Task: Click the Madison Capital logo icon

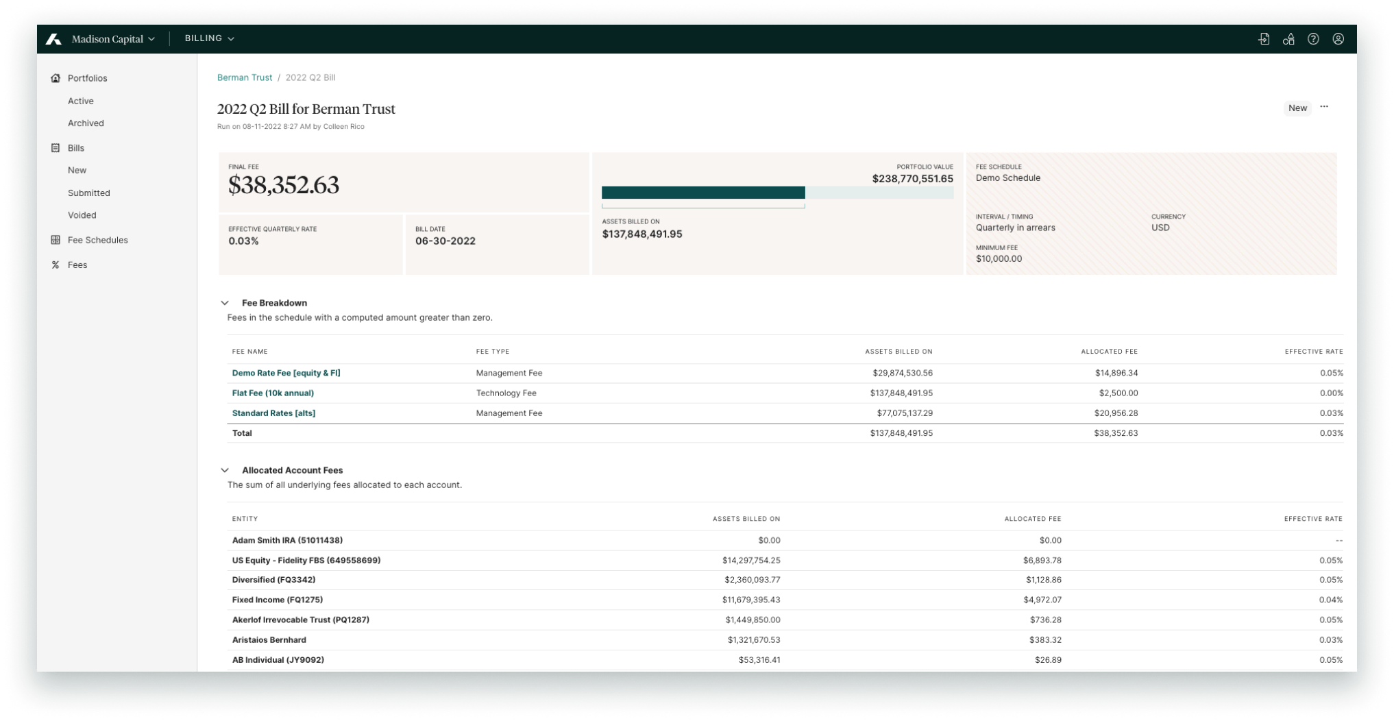Action: click(x=53, y=38)
